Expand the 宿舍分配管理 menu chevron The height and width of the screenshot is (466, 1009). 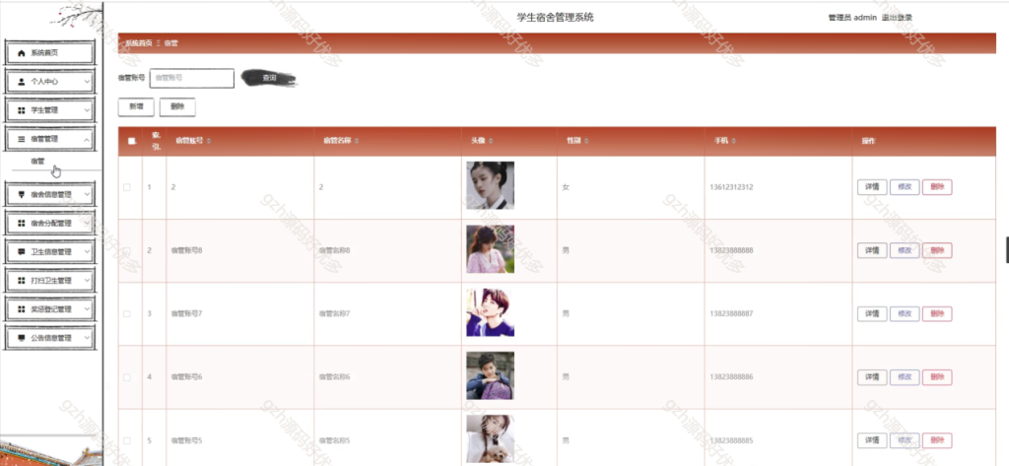click(x=87, y=224)
